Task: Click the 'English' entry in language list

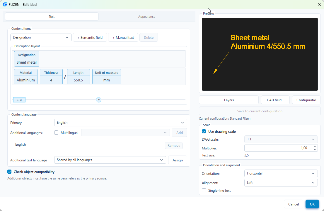Action: tap(21, 144)
